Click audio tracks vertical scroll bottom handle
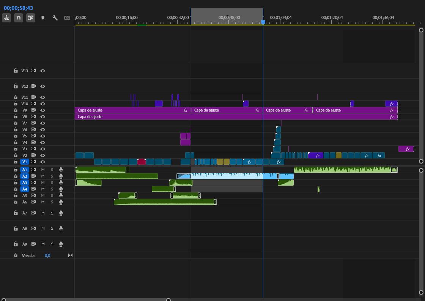Viewport: 425px width, 301px height. (x=421, y=292)
